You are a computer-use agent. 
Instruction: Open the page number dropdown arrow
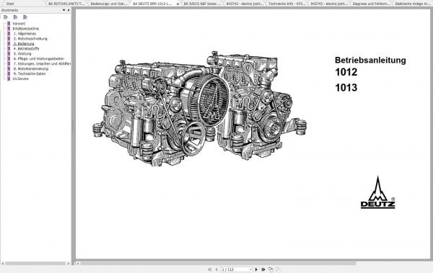pyautogui.click(x=250, y=269)
